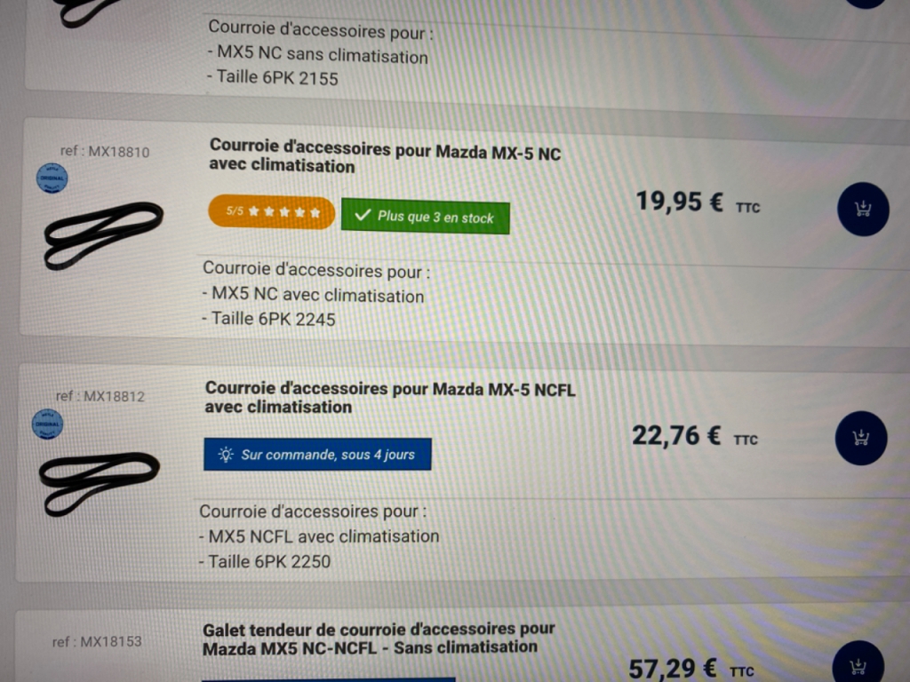Click the 'Sur commande, sous 4 jours' badge
This screenshot has width=910, height=682.
click(x=317, y=454)
